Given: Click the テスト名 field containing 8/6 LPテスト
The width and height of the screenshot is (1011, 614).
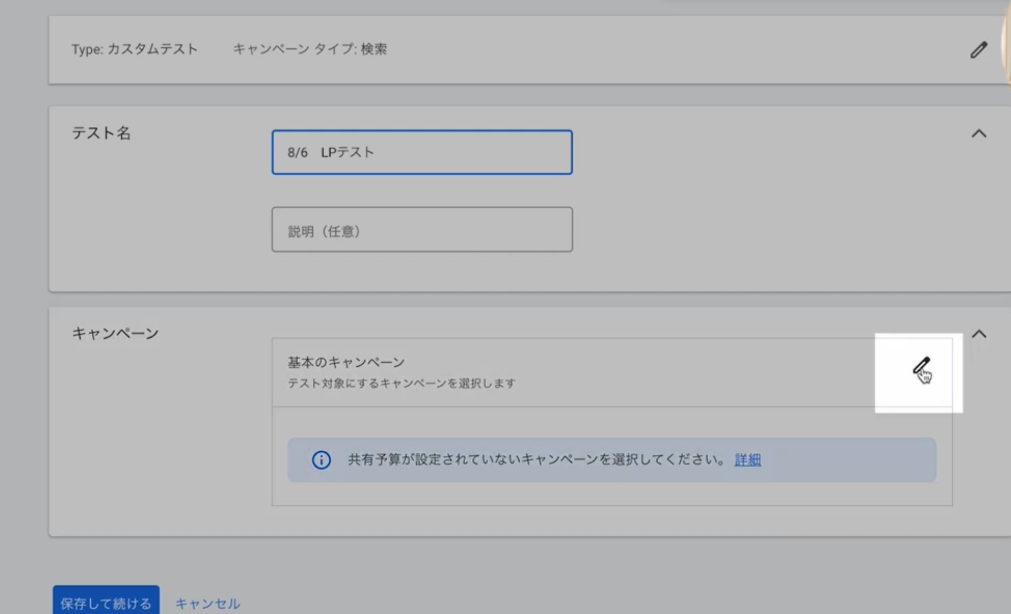Looking at the screenshot, I should [x=422, y=152].
